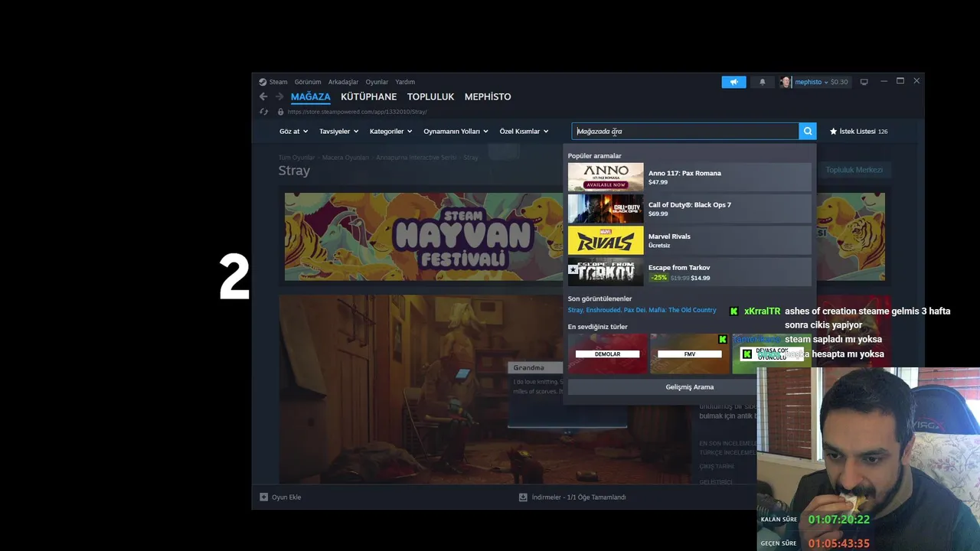Open İndirmeler 1/1 Öğe Tamamlandı status
The image size is (980, 551).
[x=578, y=497]
